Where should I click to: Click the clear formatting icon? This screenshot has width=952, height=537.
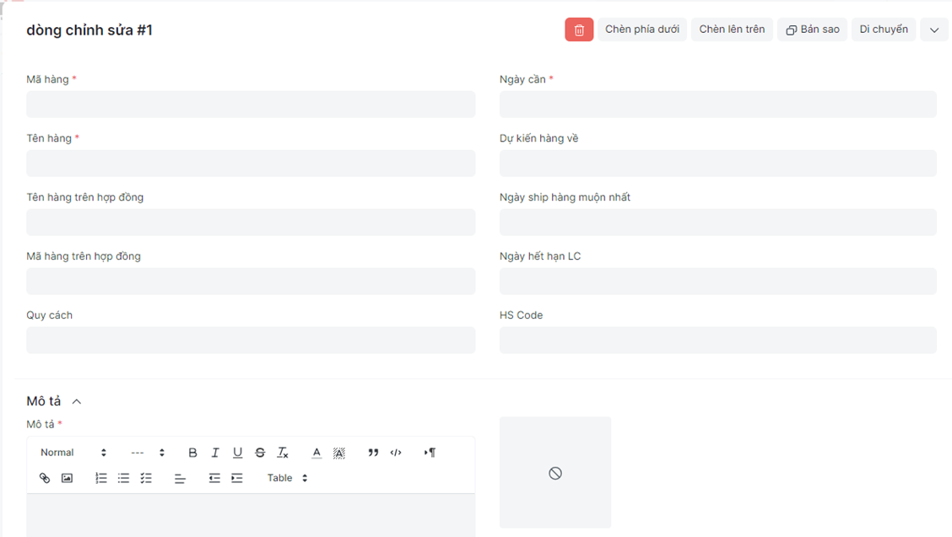pyautogui.click(x=283, y=453)
